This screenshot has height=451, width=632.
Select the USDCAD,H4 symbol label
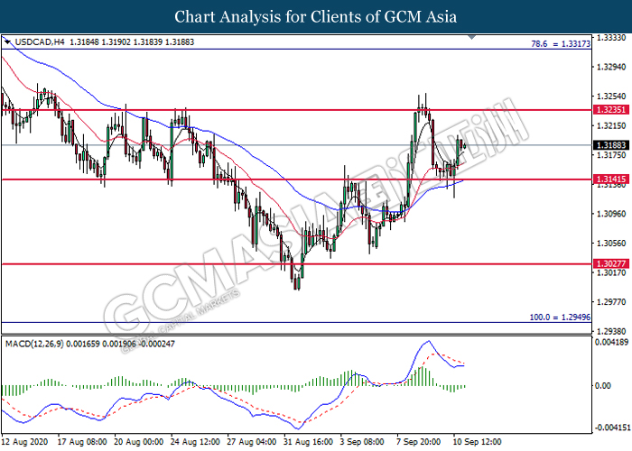tap(40, 41)
